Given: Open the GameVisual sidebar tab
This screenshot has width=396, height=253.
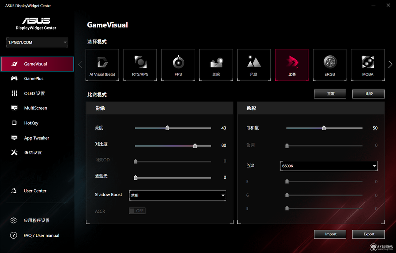Looking at the screenshot, I should point(38,64).
